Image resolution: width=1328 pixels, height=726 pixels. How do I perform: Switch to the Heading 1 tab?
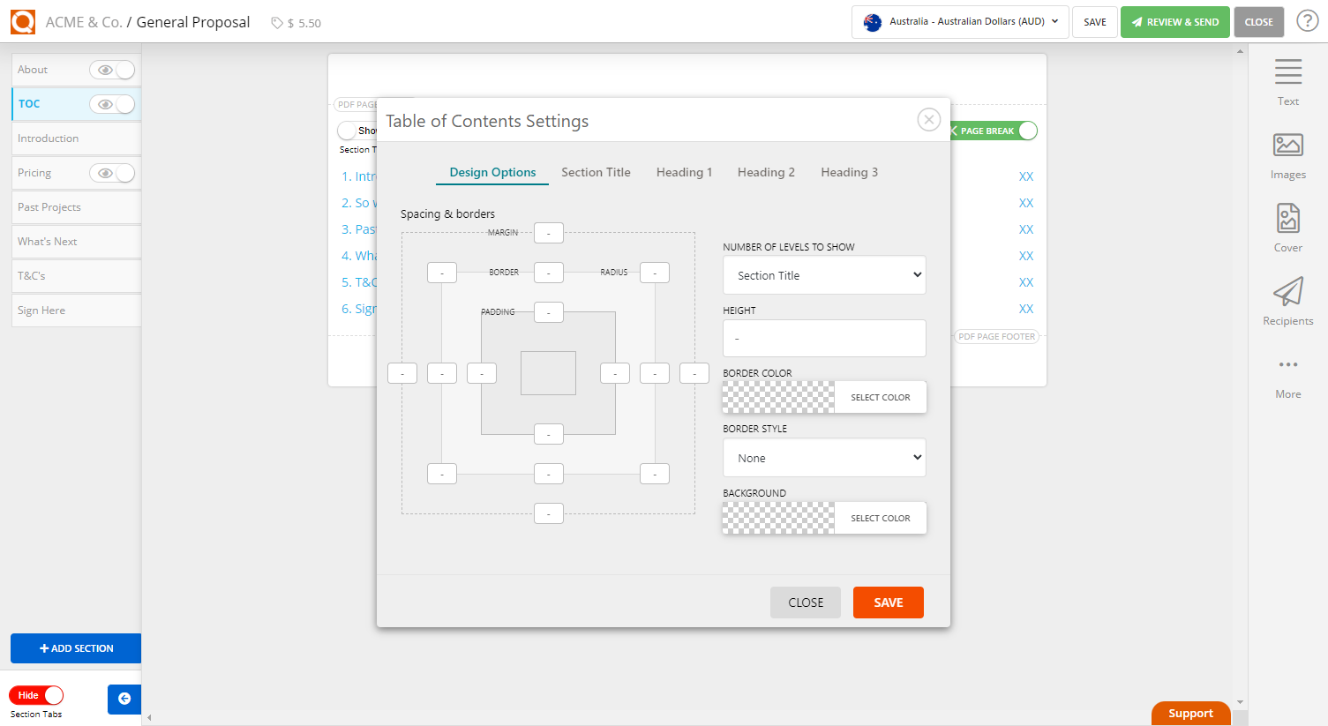click(684, 172)
